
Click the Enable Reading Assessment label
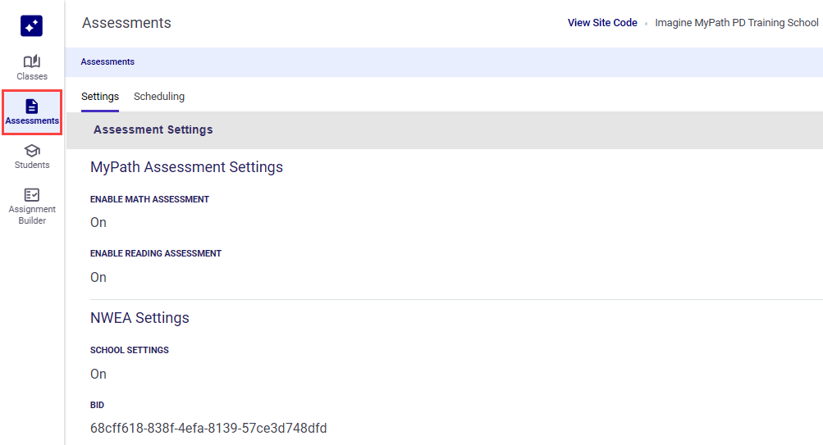156,253
